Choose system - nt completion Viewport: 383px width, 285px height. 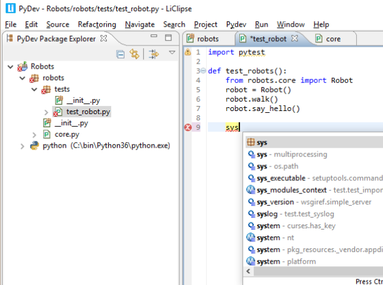coord(314,238)
